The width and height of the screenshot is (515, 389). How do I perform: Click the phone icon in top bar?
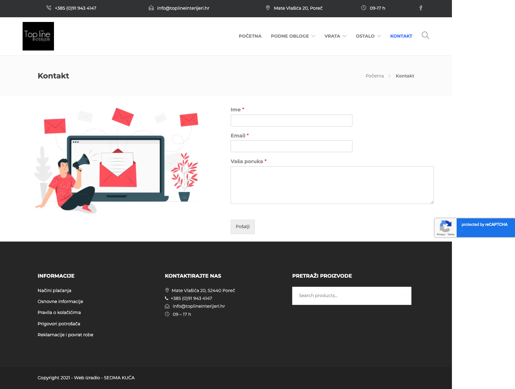[x=49, y=8]
